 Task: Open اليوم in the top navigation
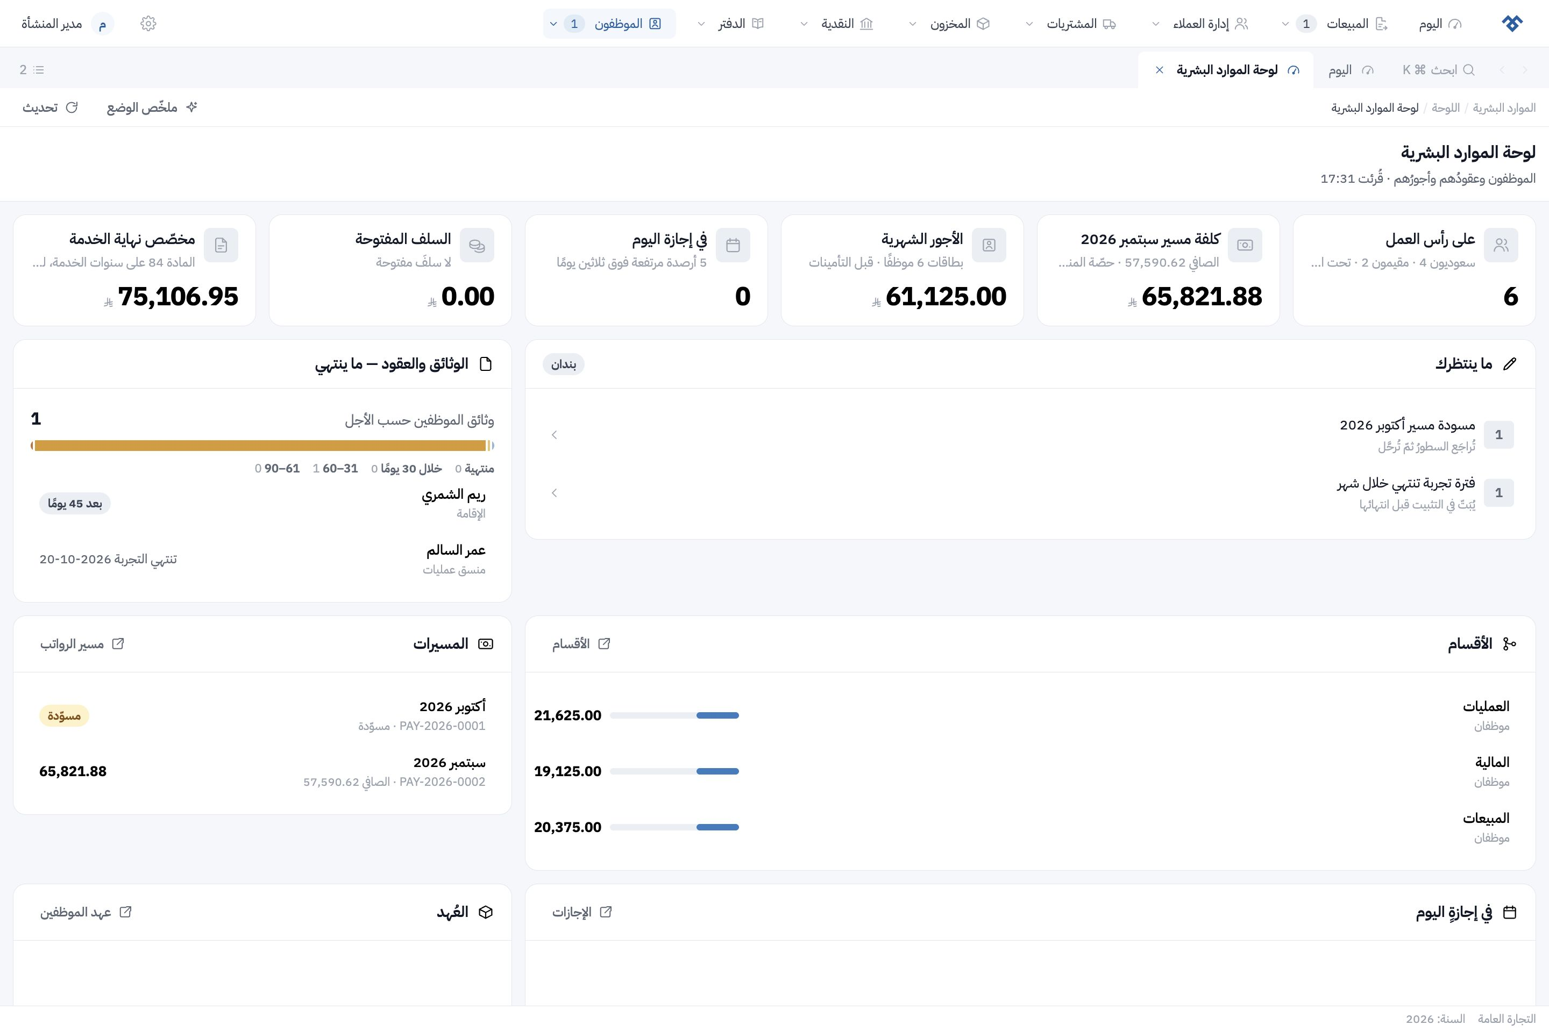tap(1440, 24)
